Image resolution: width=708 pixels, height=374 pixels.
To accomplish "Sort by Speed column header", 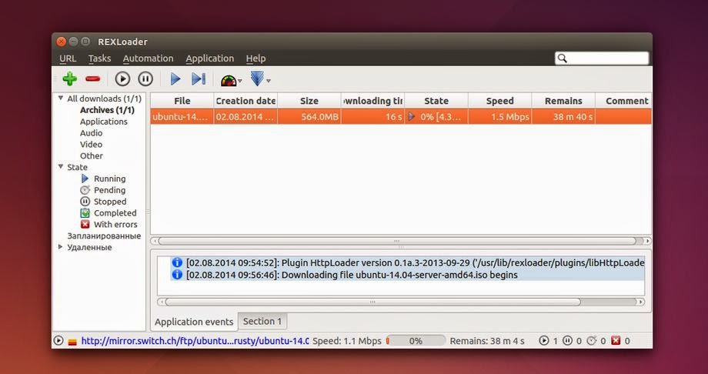I will pyautogui.click(x=500, y=101).
